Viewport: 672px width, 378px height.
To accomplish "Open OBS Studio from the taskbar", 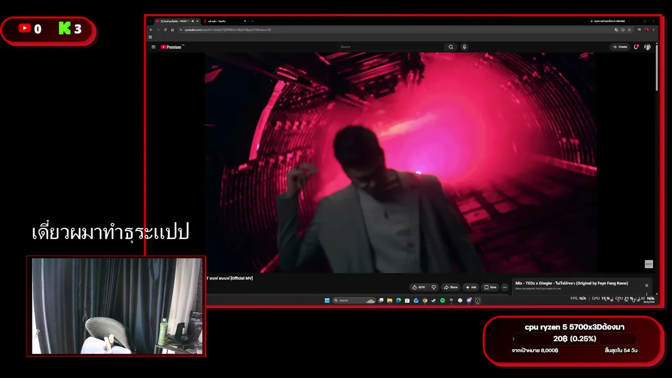I will (478, 300).
